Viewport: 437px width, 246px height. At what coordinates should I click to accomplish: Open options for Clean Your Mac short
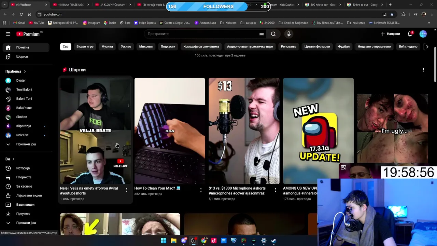click(201, 190)
